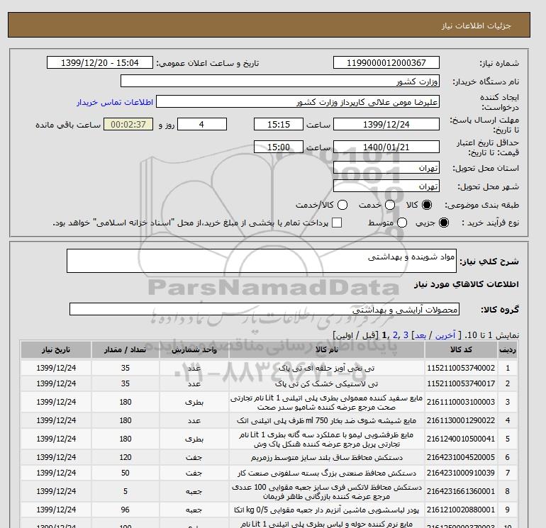Go to the آخرین page link

(x=445, y=335)
